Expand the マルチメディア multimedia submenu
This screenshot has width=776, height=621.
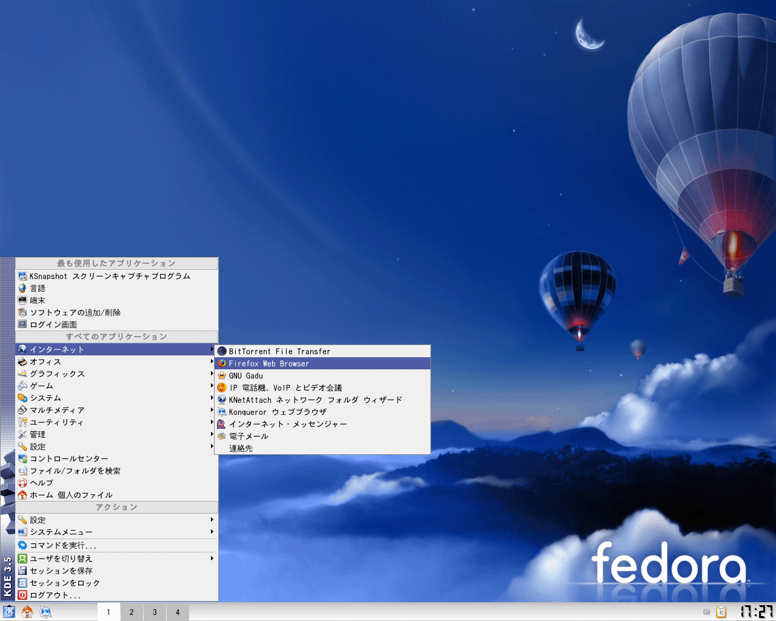pos(116,410)
